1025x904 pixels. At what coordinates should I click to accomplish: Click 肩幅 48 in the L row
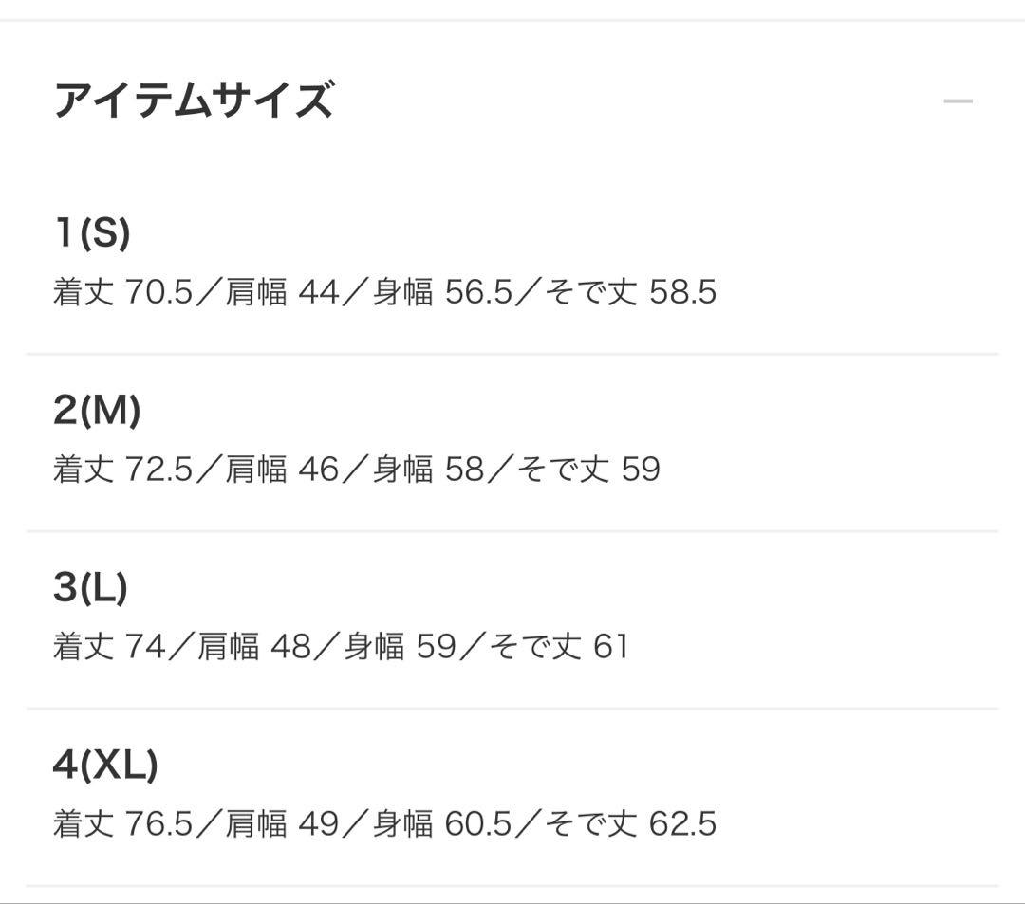point(254,647)
